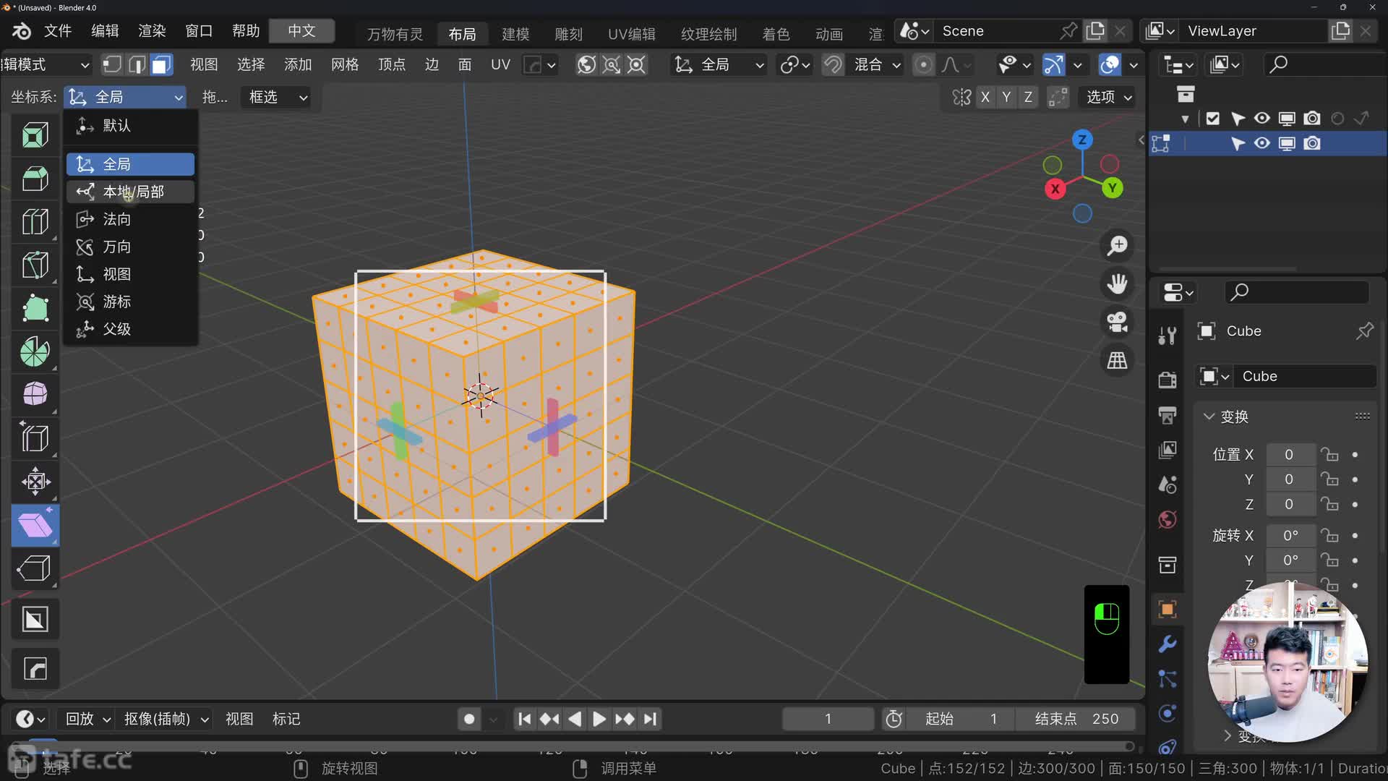The height and width of the screenshot is (781, 1388).
Task: Click the 结束点 end frame field
Action: click(x=1076, y=719)
